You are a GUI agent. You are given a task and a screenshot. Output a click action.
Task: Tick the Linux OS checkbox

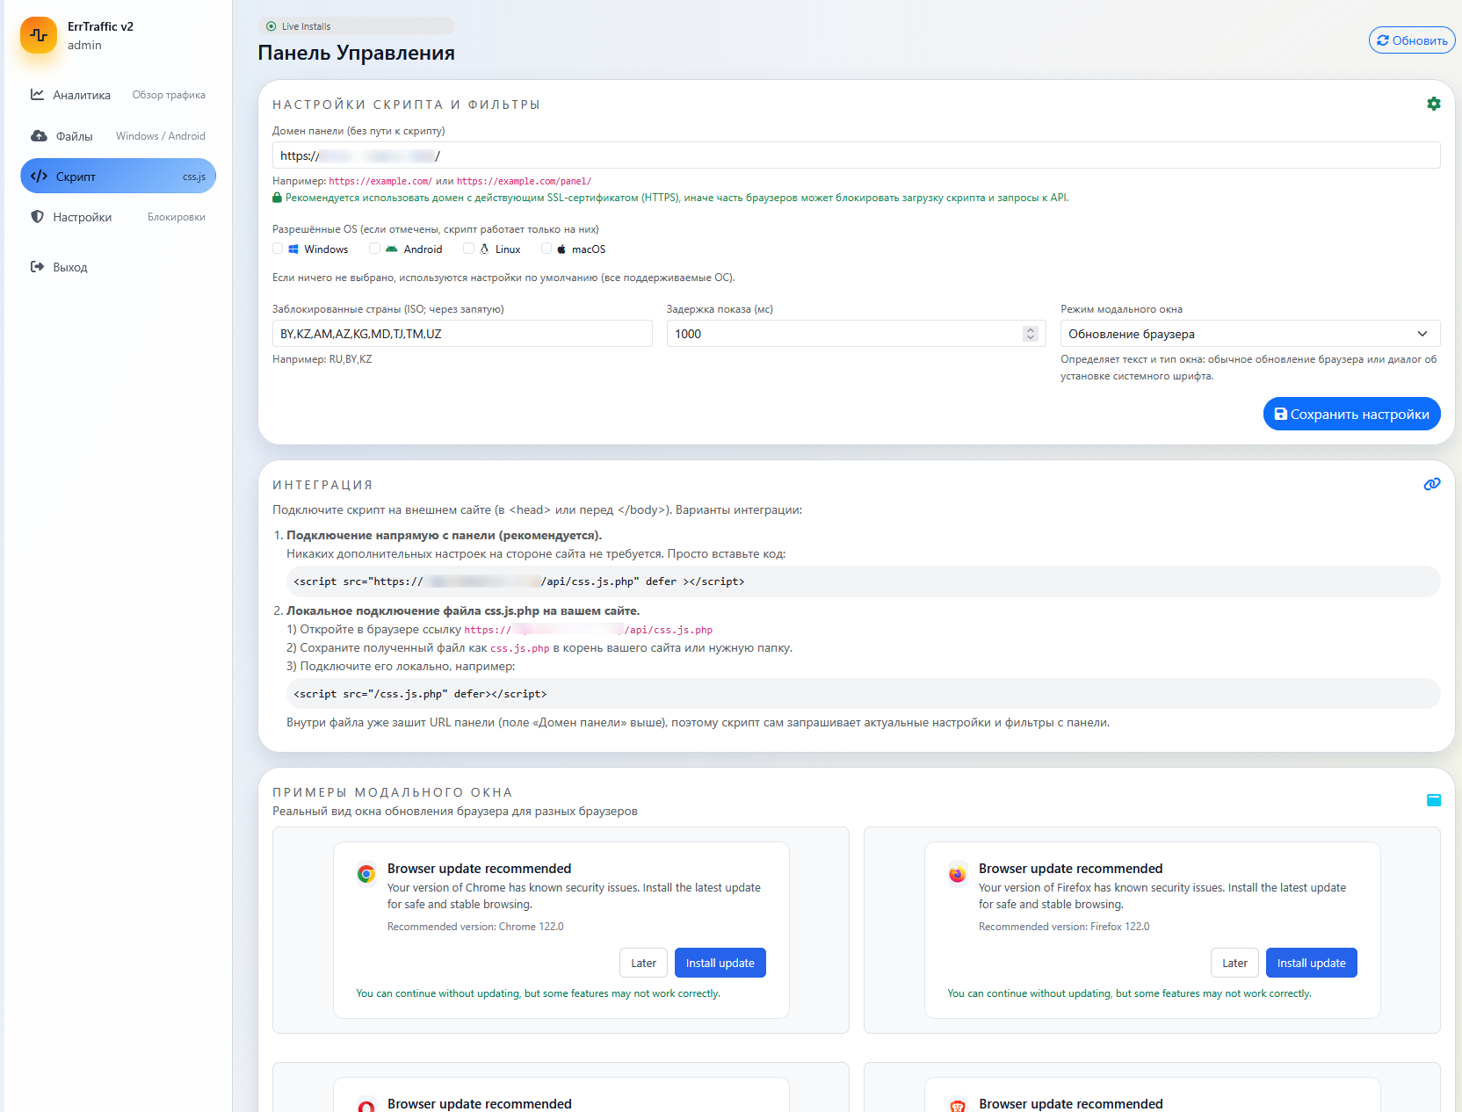click(x=469, y=249)
